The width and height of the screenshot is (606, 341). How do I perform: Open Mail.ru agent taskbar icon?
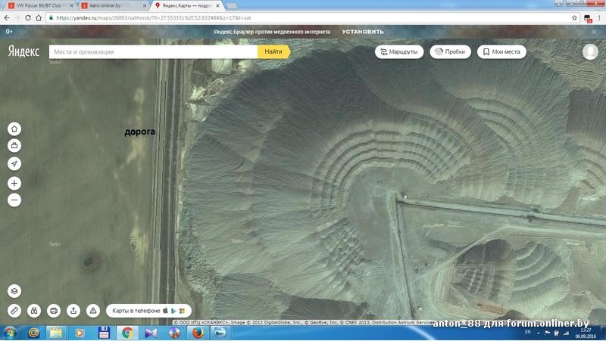point(33,333)
